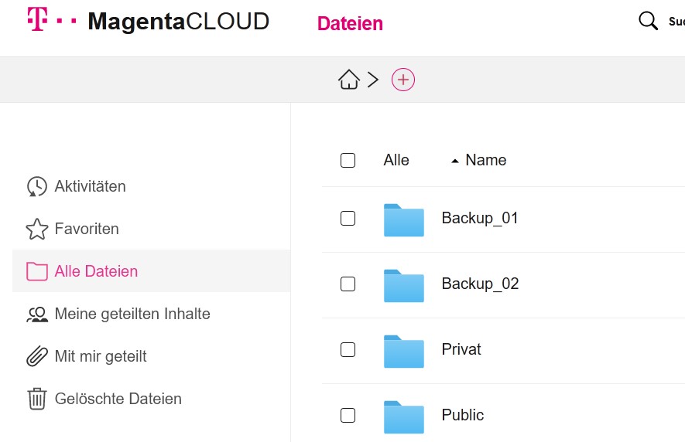Viewport: 685px width, 442px height.
Task: Toggle the select all checkbox
Action: 348,161
